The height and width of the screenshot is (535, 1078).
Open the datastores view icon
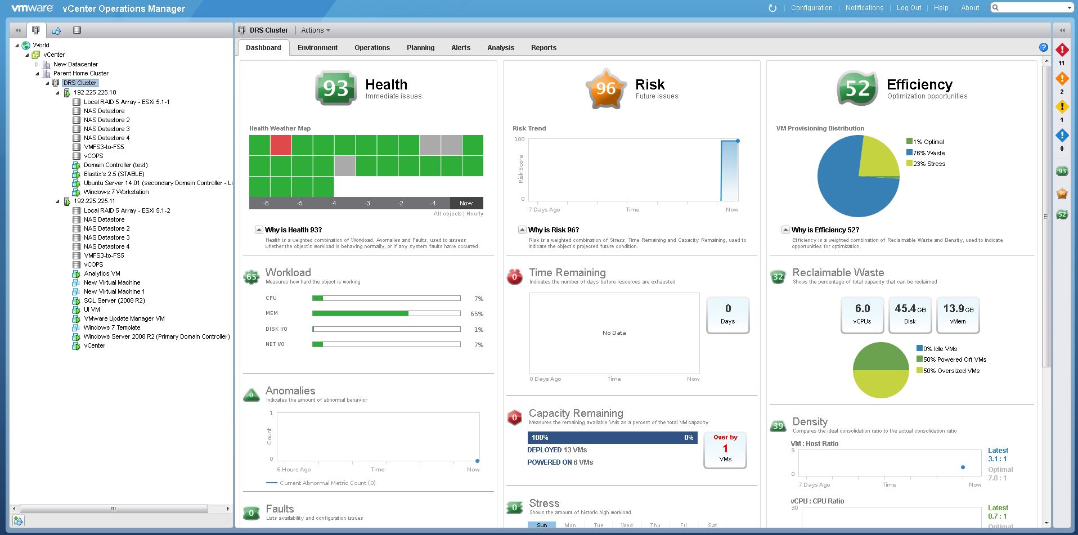coord(77,30)
